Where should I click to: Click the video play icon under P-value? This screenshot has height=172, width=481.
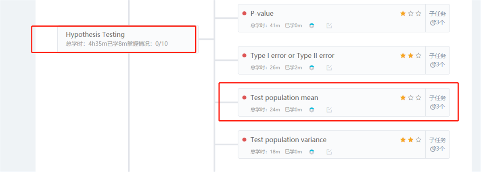pos(312,25)
